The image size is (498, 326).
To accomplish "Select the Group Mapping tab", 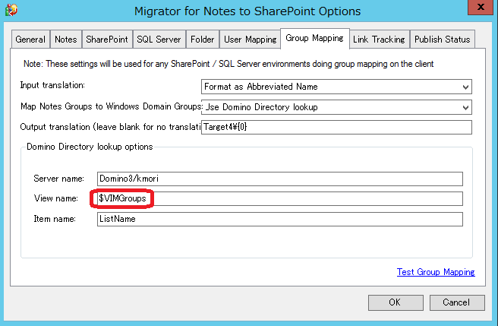I will pos(314,39).
